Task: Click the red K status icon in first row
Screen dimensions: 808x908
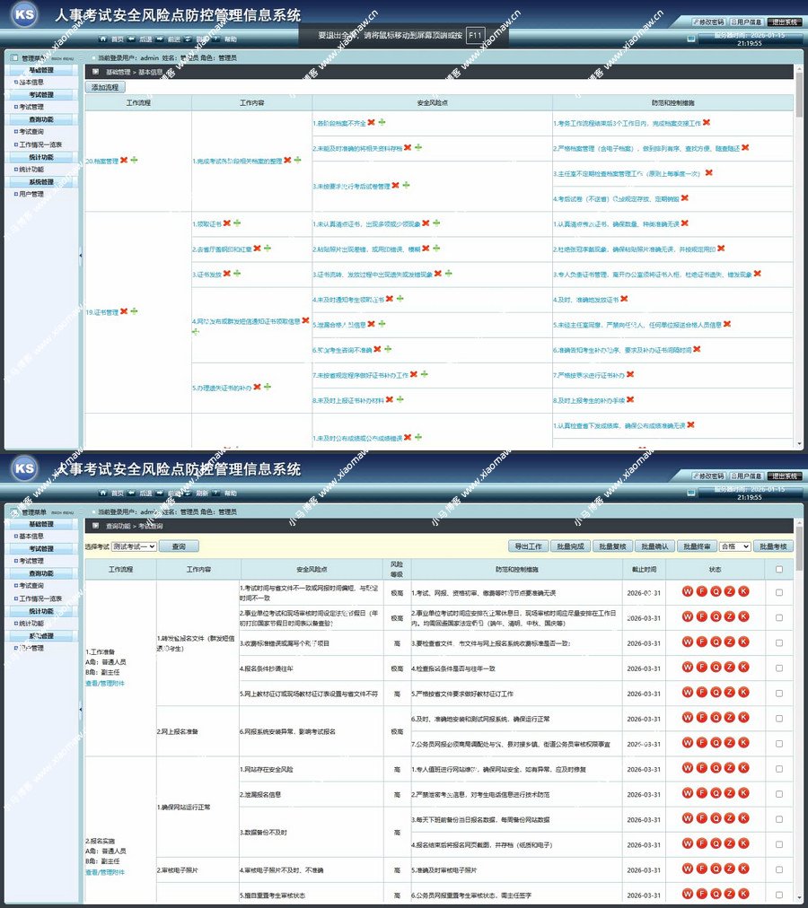Action: coord(743,591)
